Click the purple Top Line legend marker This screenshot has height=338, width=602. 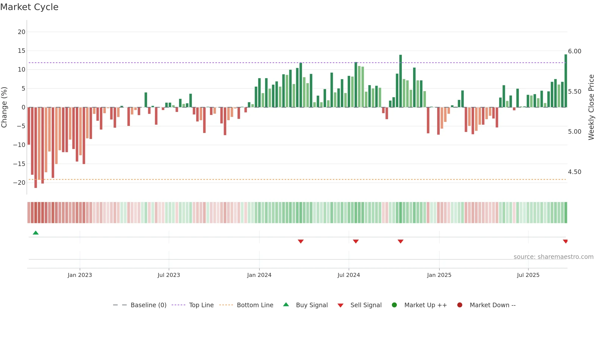point(178,305)
